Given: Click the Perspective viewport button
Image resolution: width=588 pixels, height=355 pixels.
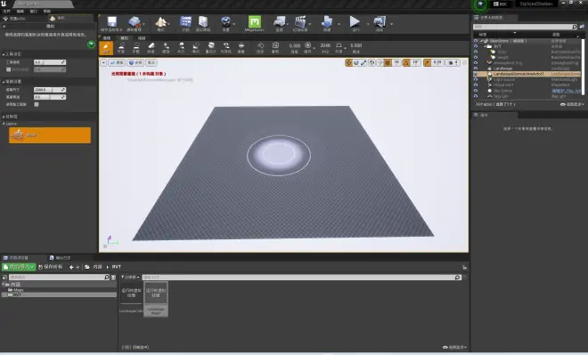Looking at the screenshot, I should [x=117, y=62].
